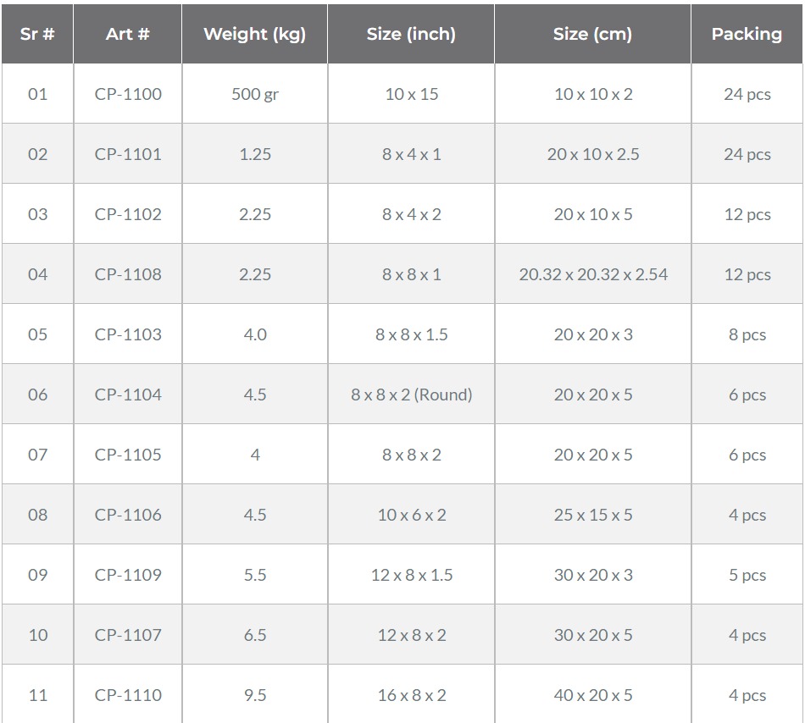Click the 'Sr #' column header

pyautogui.click(x=37, y=34)
